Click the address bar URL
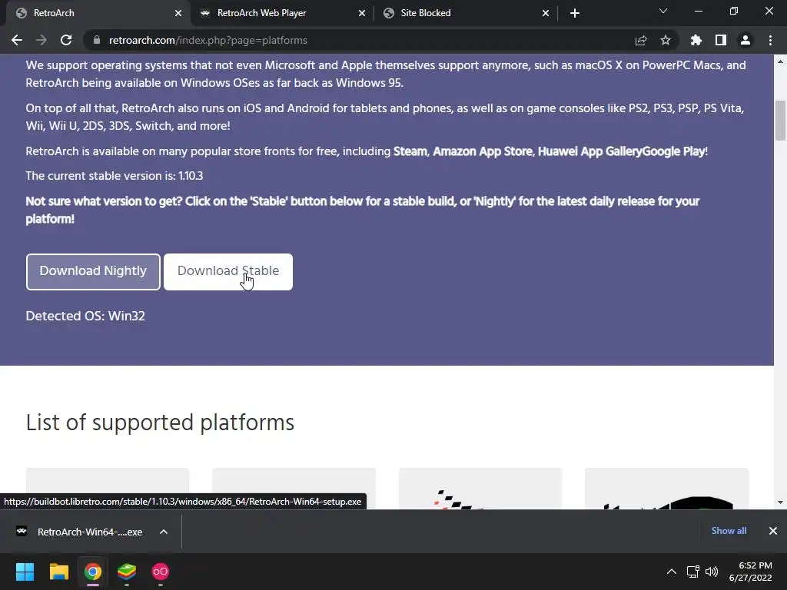 pos(208,40)
